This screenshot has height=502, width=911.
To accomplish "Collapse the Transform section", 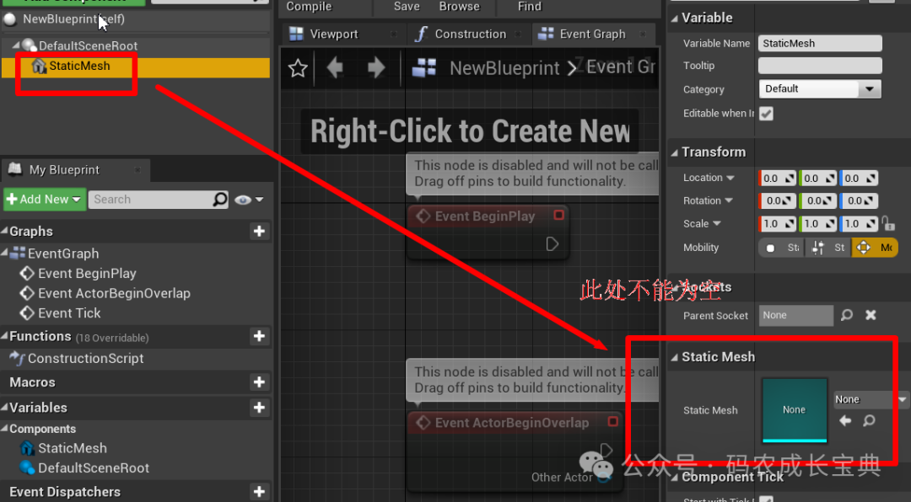I will click(675, 152).
